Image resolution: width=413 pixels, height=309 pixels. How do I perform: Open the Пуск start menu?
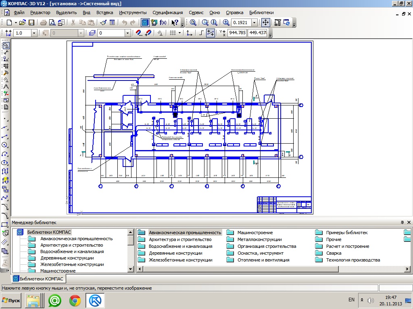11,301
